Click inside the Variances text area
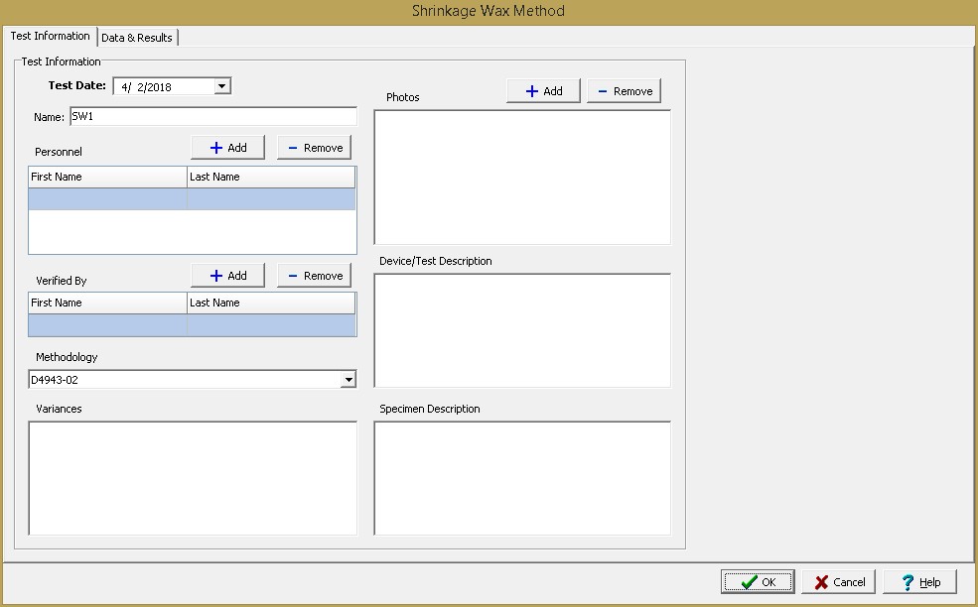Image resolution: width=978 pixels, height=607 pixels. (x=193, y=478)
